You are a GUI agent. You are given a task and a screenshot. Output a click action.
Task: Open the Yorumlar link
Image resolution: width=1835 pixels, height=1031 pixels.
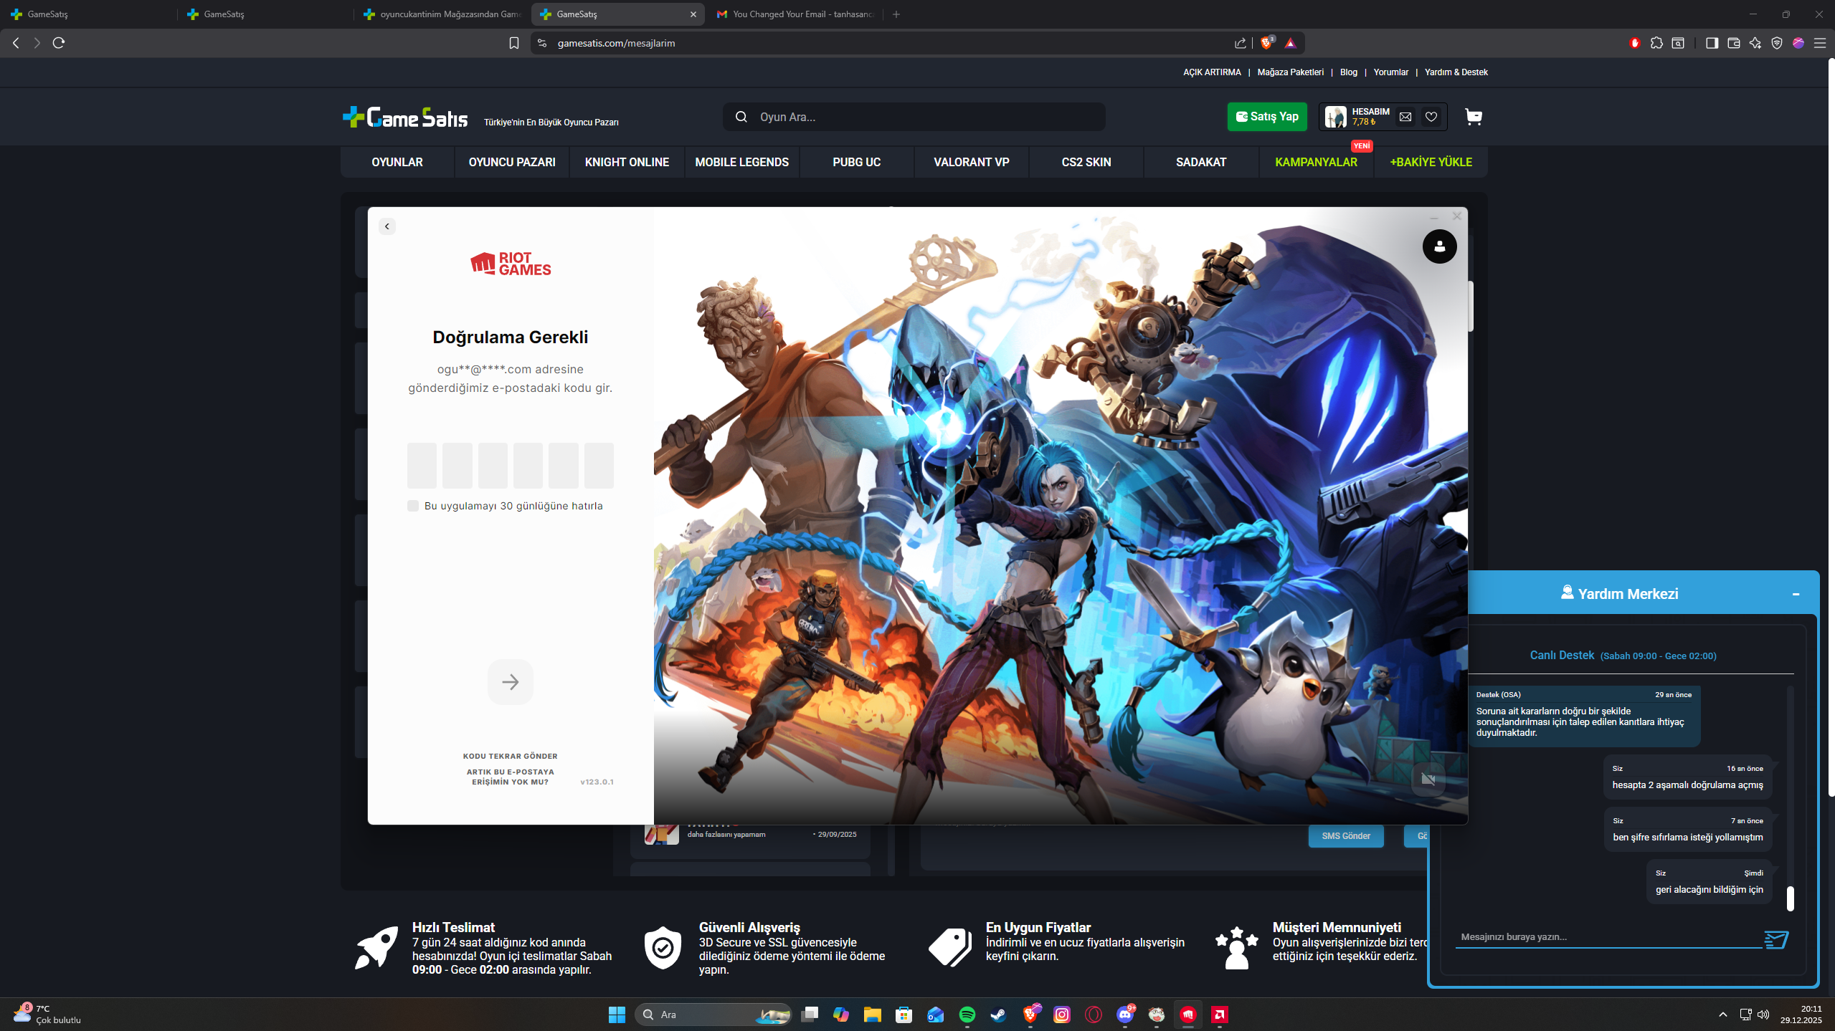1390,72
